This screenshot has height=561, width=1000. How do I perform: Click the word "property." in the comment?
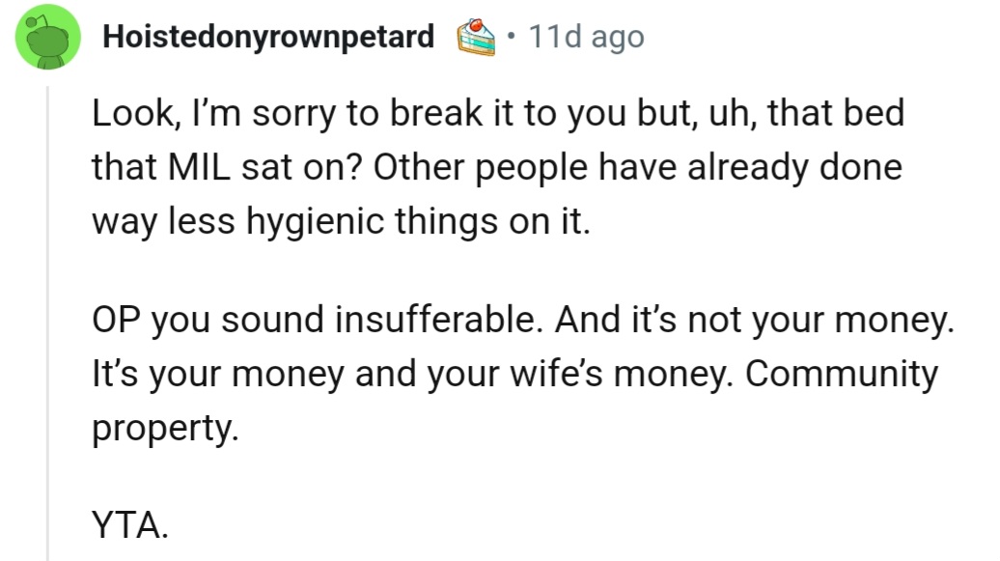tap(163, 425)
